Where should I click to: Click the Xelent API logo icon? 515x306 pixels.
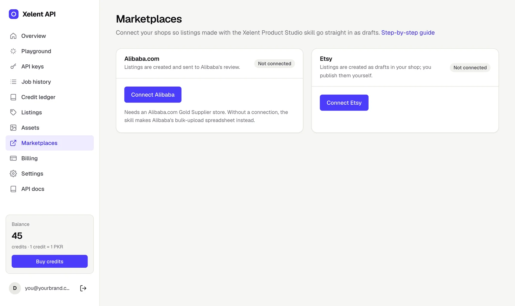click(x=14, y=14)
